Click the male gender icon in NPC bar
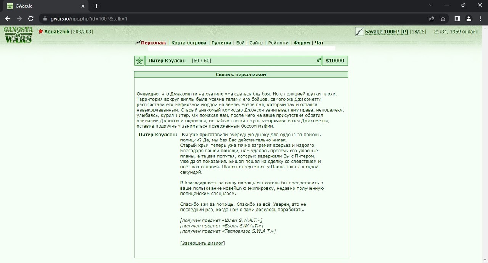This screenshot has width=488, height=263. tap(318, 60)
